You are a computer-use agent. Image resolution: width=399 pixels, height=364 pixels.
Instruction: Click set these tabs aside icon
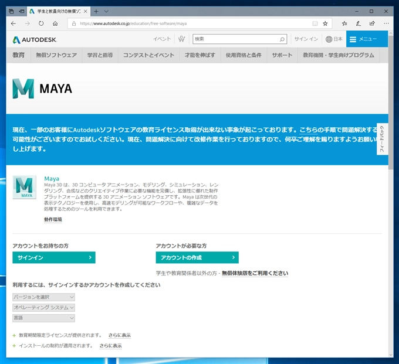coord(22,11)
